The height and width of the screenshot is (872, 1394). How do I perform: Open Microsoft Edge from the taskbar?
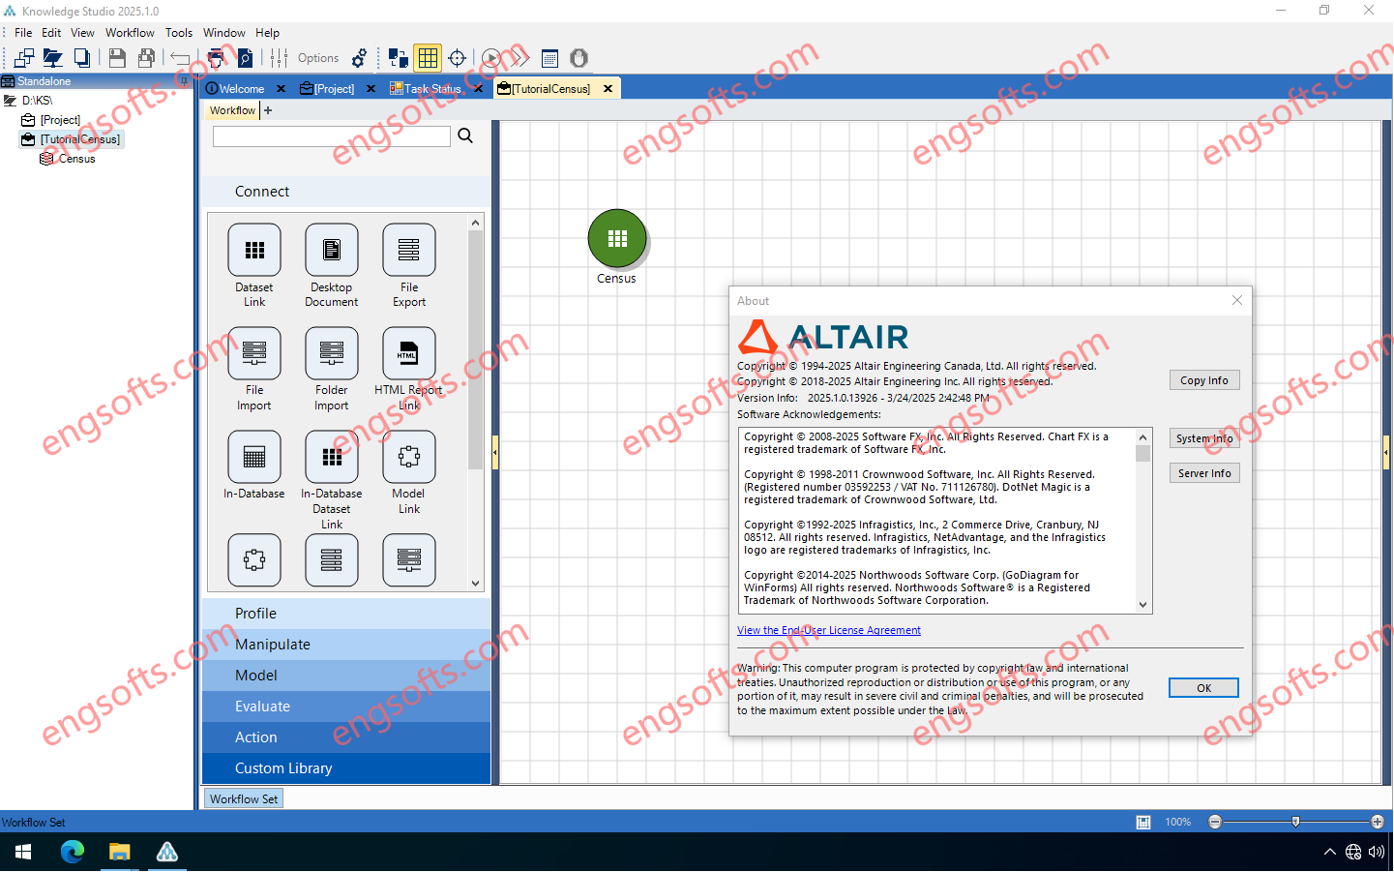coord(73,852)
